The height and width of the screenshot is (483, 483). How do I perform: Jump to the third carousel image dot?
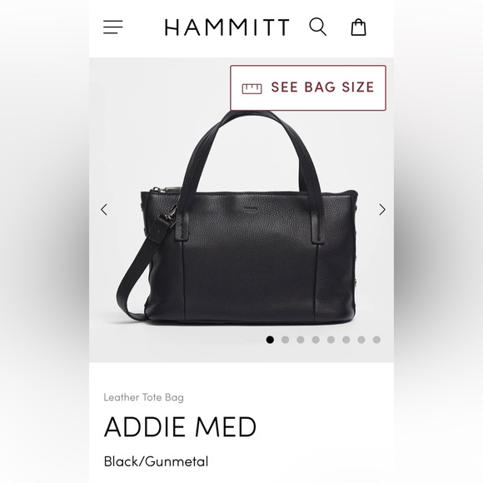click(x=301, y=340)
